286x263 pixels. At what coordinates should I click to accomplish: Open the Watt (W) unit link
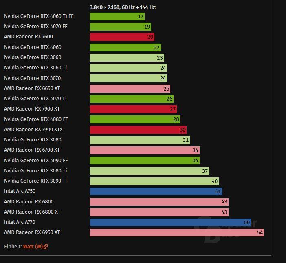(x=33, y=247)
